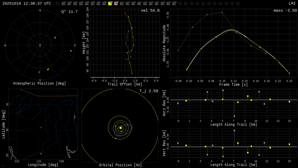The width and height of the screenshot is (298, 168).
Task: Select station 01 indicator box
Action: (63, 3)
